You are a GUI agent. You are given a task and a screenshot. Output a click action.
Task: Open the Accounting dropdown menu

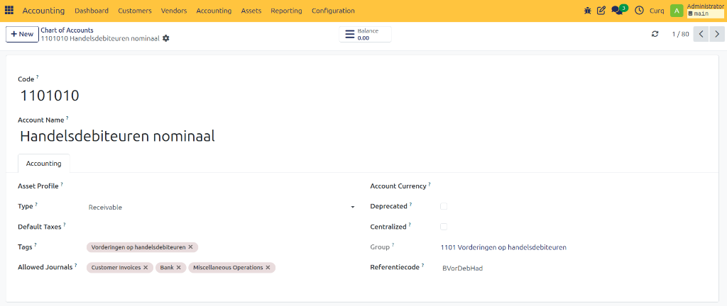(x=214, y=11)
